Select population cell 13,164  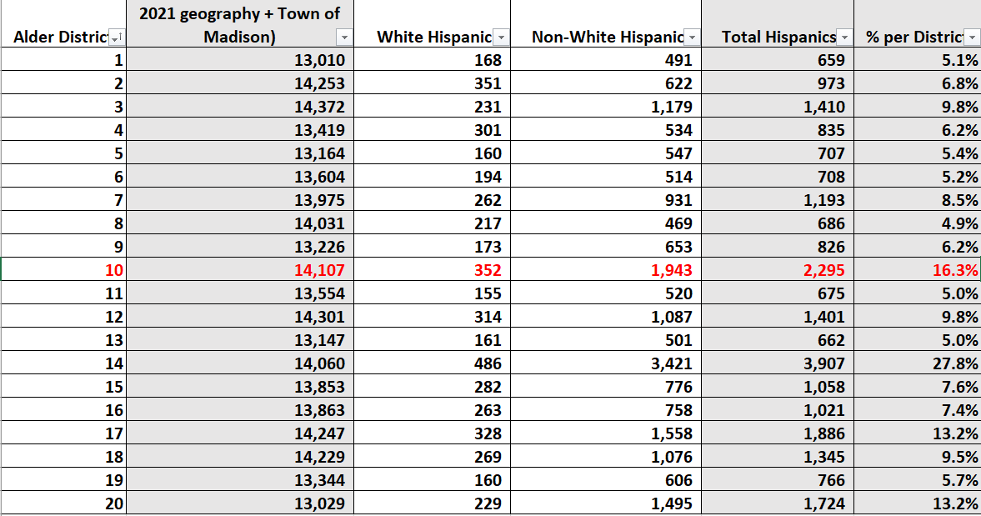[x=240, y=153]
